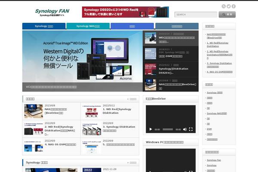
Task: Open sidebar link '3. Synology DiskStation'
Action: (x=219, y=65)
